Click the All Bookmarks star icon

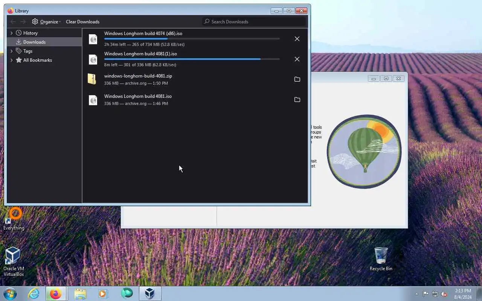coord(18,60)
